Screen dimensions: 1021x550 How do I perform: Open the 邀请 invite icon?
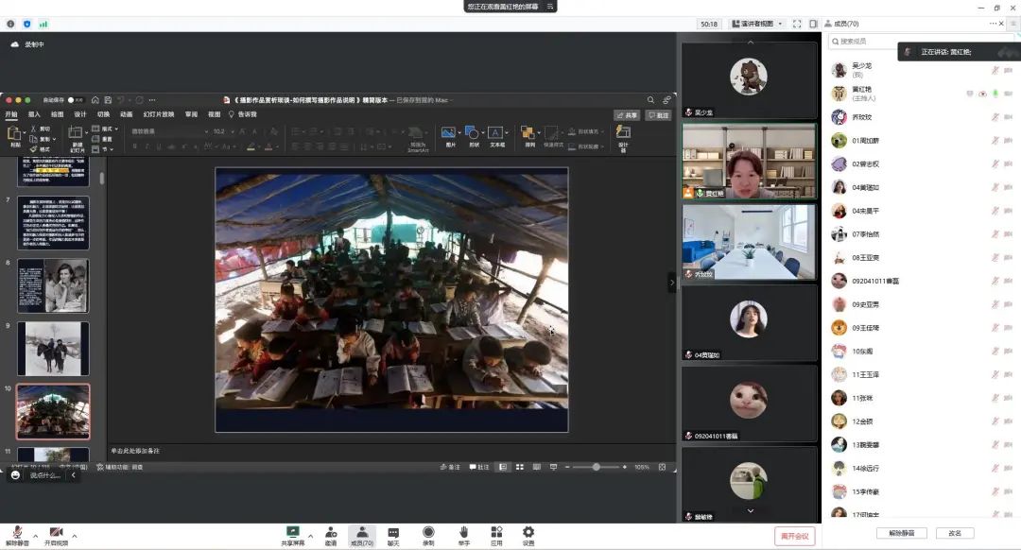(x=331, y=533)
